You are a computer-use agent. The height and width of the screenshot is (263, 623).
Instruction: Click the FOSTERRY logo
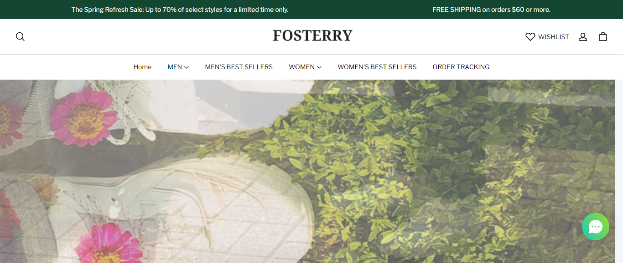[x=312, y=35]
